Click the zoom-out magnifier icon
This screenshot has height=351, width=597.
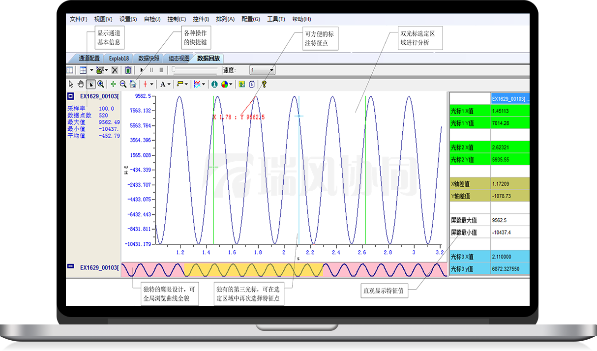pyautogui.click(x=123, y=84)
